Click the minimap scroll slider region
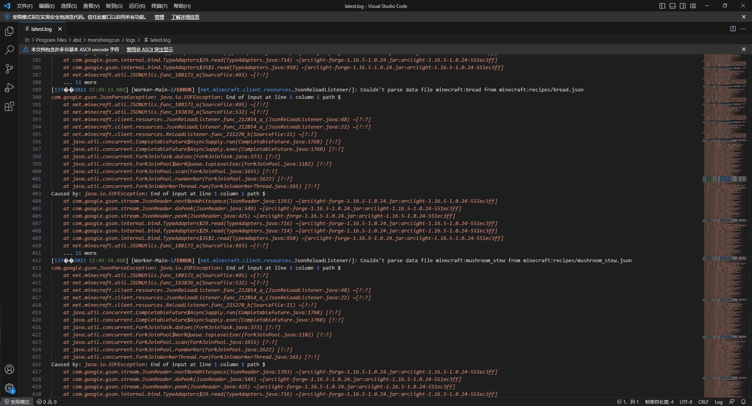 pyautogui.click(x=725, y=179)
